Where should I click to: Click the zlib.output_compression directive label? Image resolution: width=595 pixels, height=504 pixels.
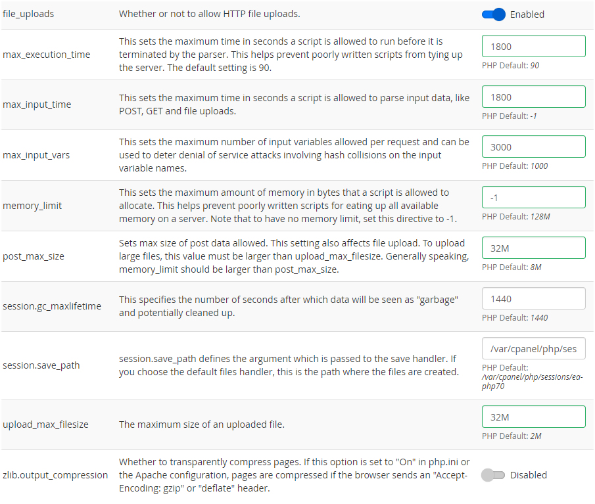click(x=55, y=475)
